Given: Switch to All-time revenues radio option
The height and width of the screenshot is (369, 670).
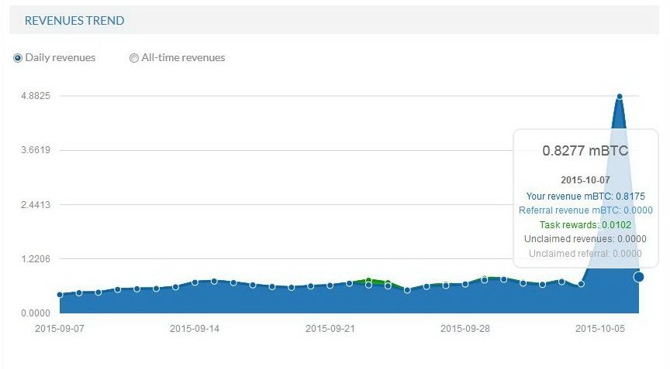Looking at the screenshot, I should click(x=133, y=58).
